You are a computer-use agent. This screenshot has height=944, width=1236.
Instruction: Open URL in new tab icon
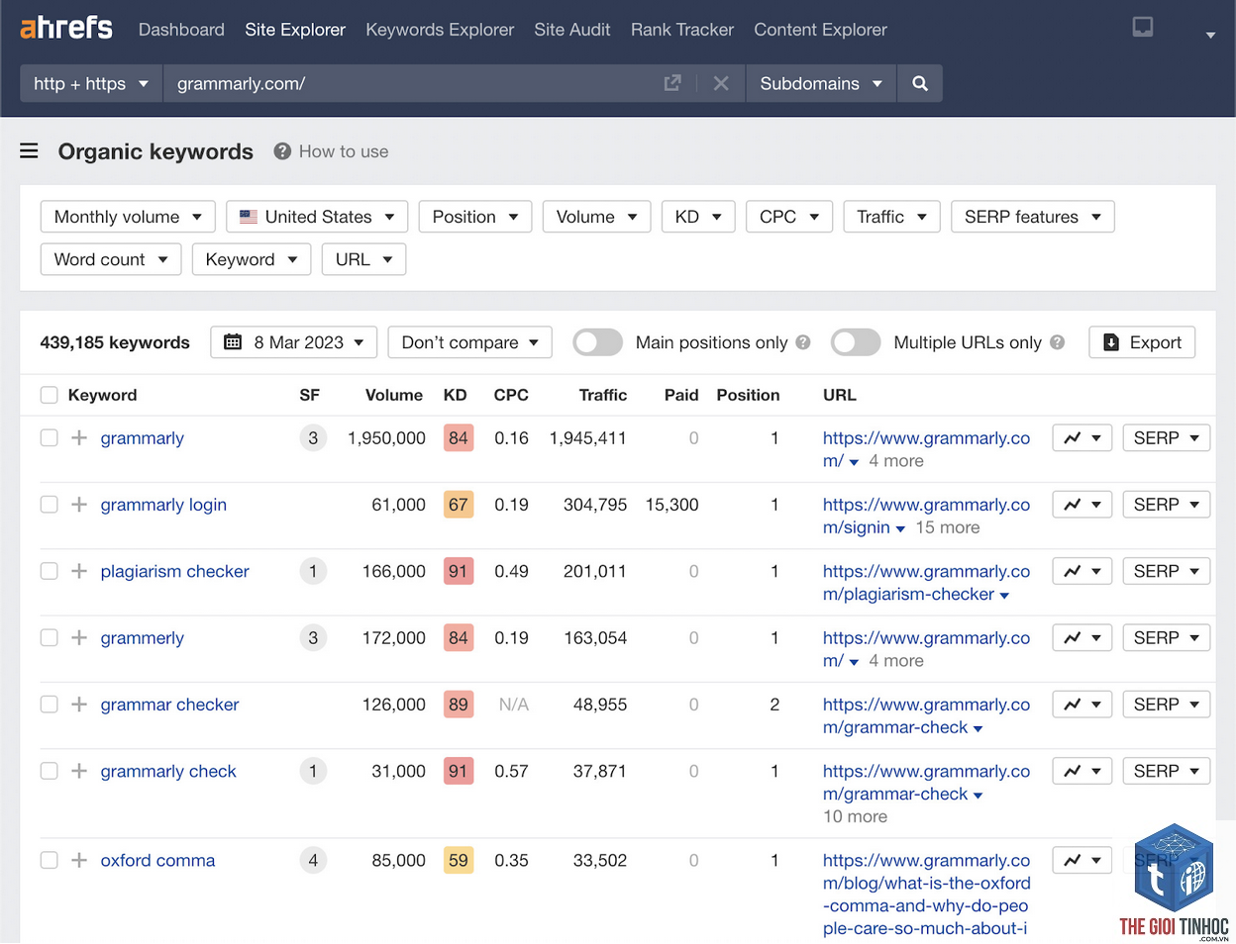pyautogui.click(x=672, y=83)
